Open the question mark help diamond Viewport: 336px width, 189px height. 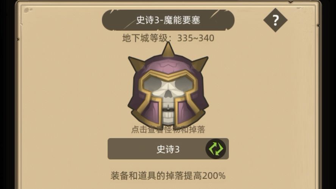point(275,20)
